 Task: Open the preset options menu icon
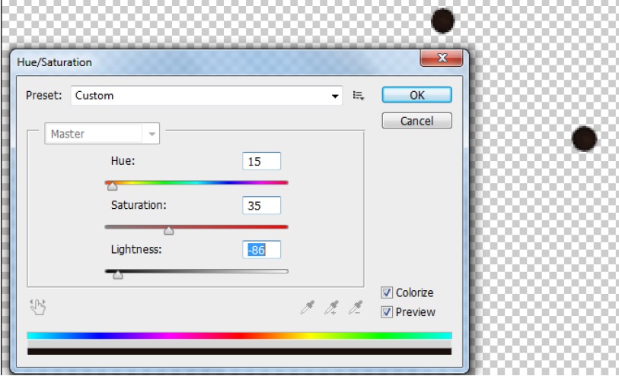(359, 96)
